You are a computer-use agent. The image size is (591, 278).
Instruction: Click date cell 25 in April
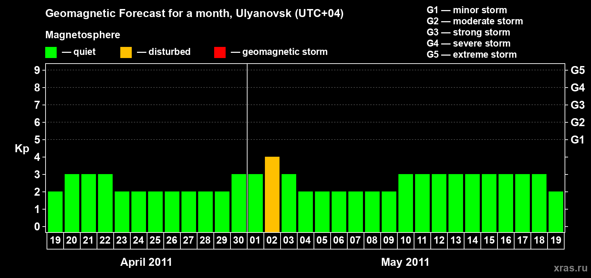coord(155,240)
